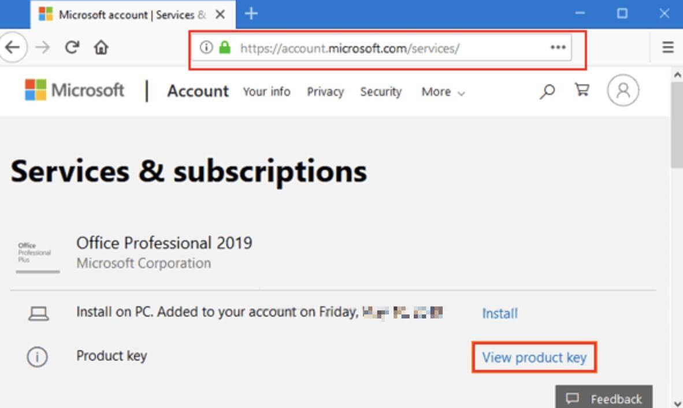This screenshot has width=683, height=408.
Task: Click the browser forward arrow
Action: click(x=43, y=47)
